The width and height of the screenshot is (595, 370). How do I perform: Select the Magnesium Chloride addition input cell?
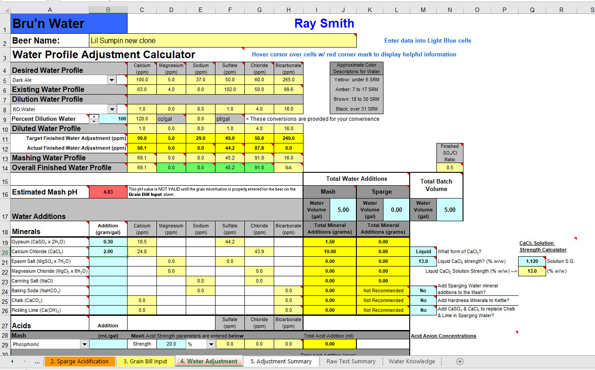[108, 271]
